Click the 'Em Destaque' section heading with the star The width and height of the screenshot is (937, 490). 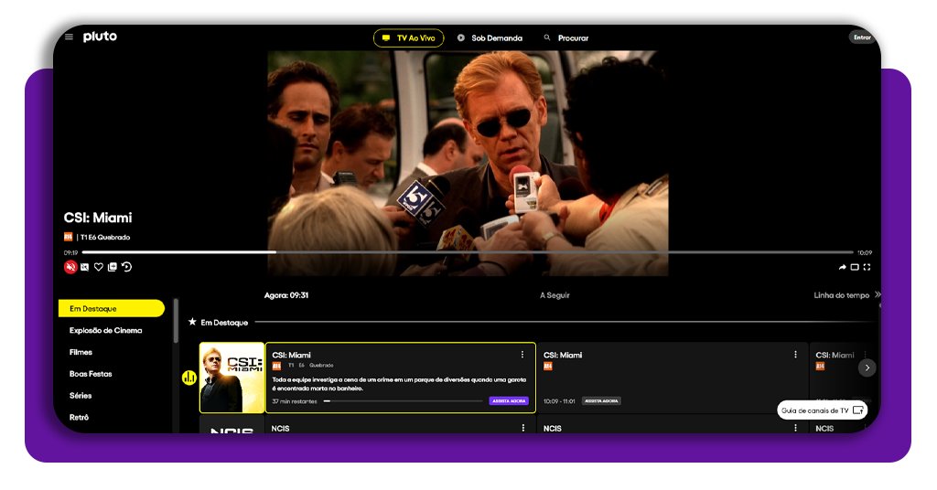click(x=218, y=323)
